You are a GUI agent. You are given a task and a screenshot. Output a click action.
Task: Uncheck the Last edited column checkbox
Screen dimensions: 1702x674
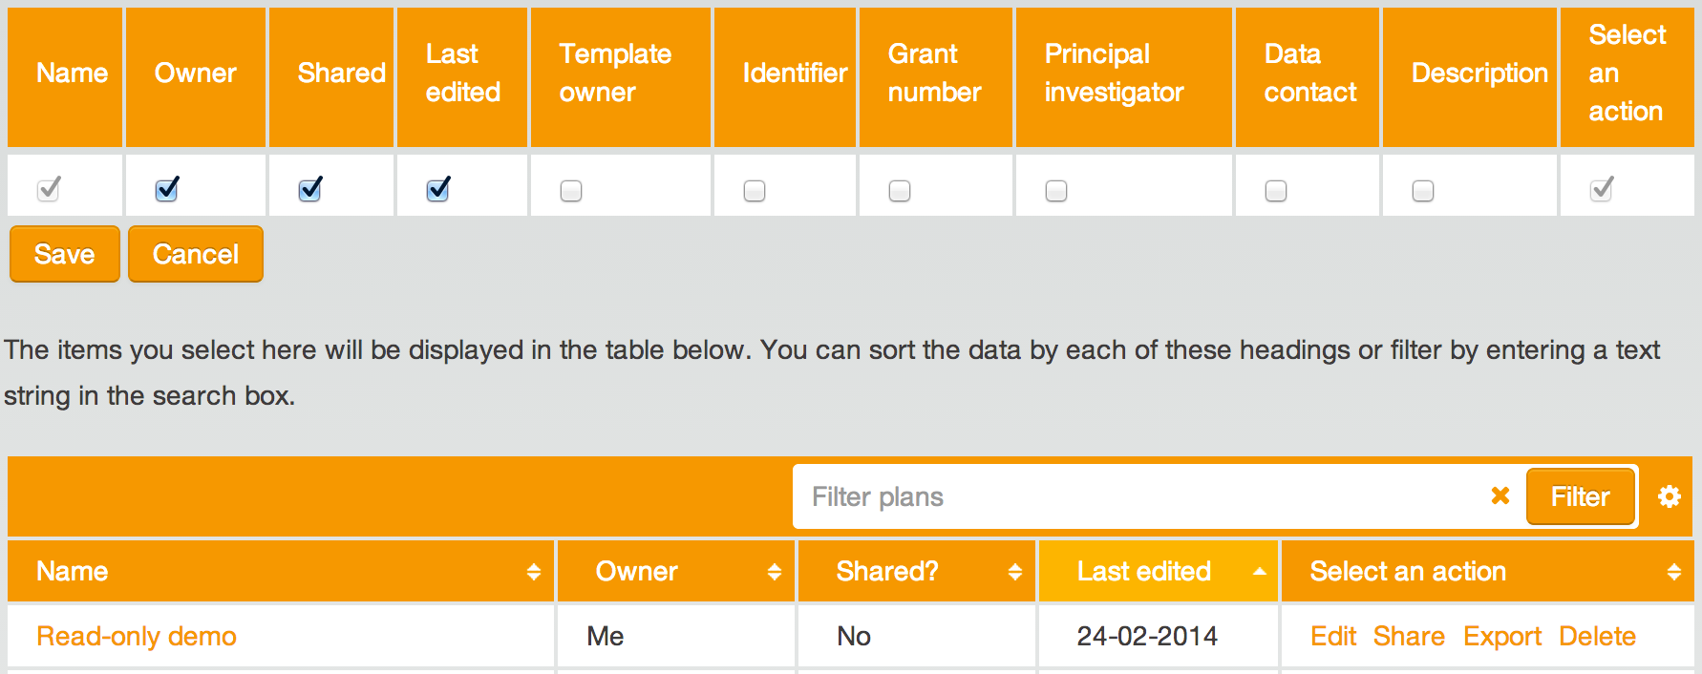438,190
